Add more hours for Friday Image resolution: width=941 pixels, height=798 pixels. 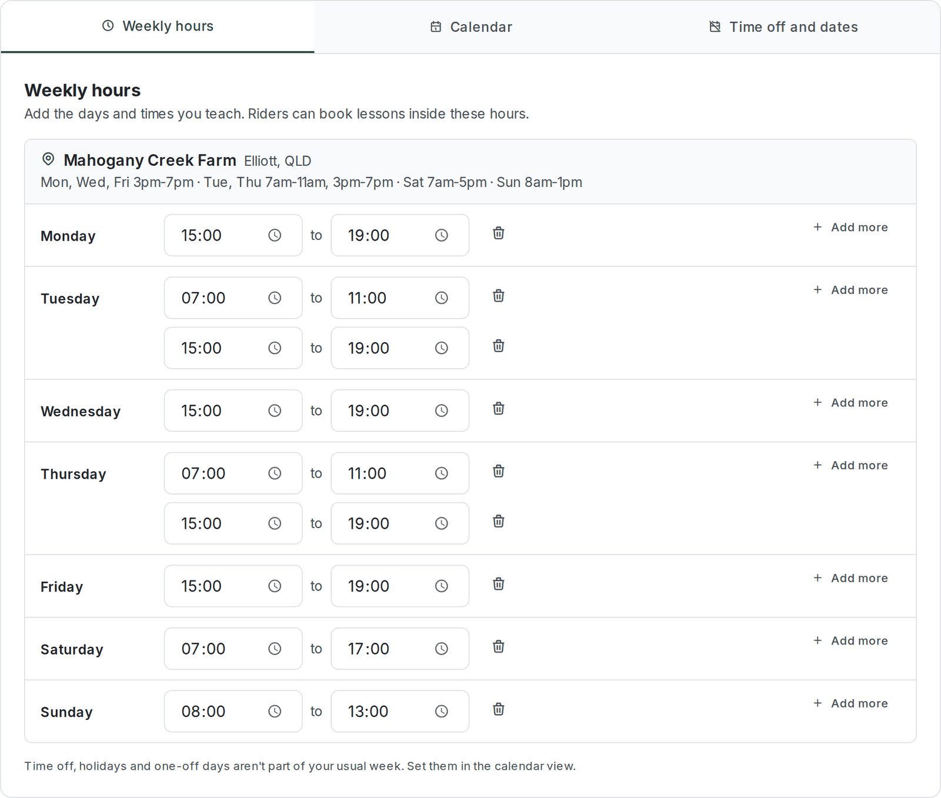(x=850, y=578)
